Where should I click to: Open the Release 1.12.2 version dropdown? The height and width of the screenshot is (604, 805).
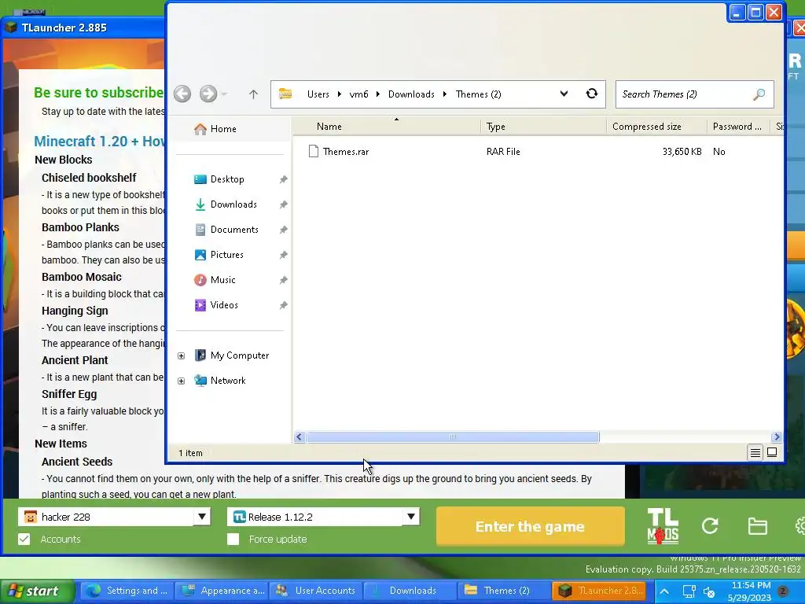[411, 517]
